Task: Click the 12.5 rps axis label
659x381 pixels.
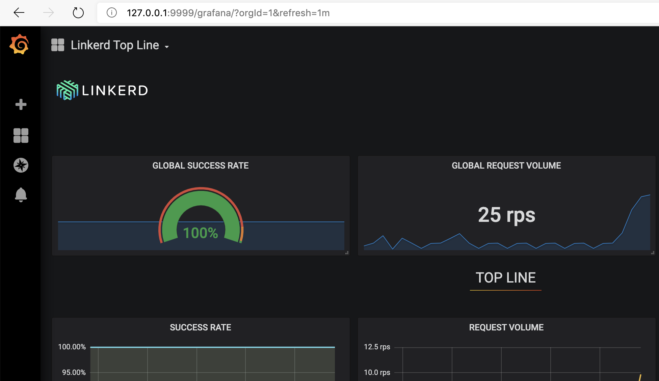Action: tap(377, 347)
